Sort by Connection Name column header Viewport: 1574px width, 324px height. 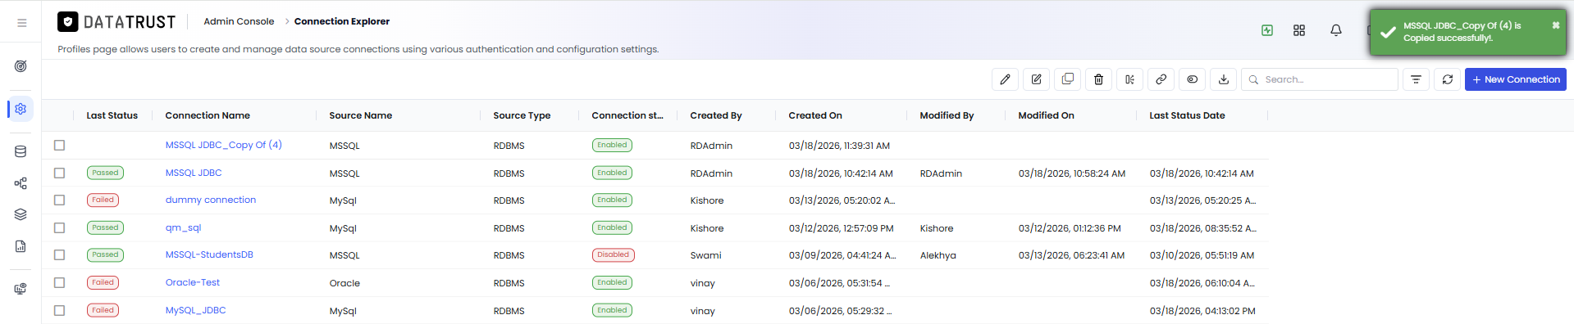(x=208, y=115)
